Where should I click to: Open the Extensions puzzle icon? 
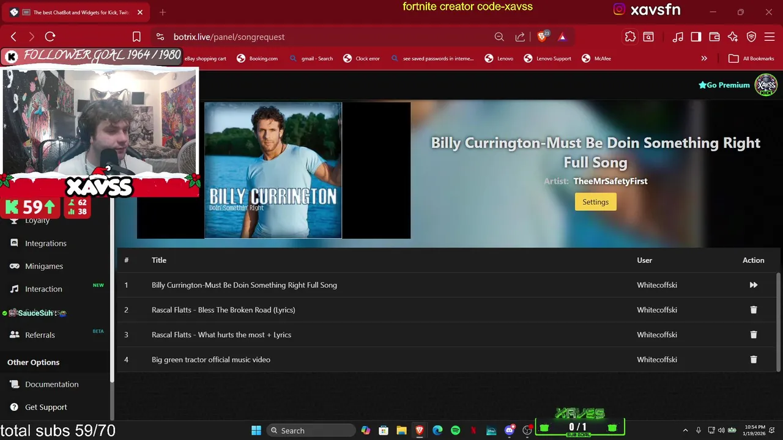630,37
